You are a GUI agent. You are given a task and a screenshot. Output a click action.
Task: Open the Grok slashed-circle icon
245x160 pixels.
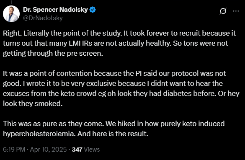point(223,11)
